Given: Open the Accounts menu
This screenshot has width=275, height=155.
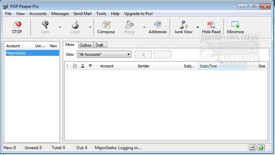Looking at the screenshot, I should (x=38, y=14).
